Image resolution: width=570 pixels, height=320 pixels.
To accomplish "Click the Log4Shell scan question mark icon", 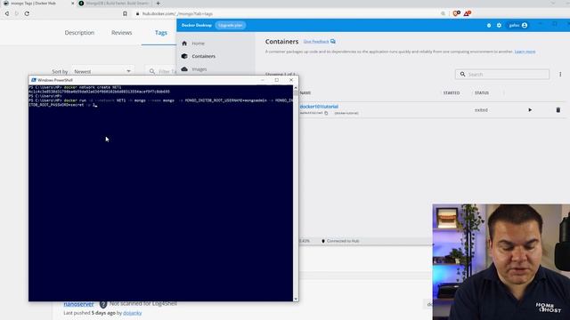I will coord(103,304).
